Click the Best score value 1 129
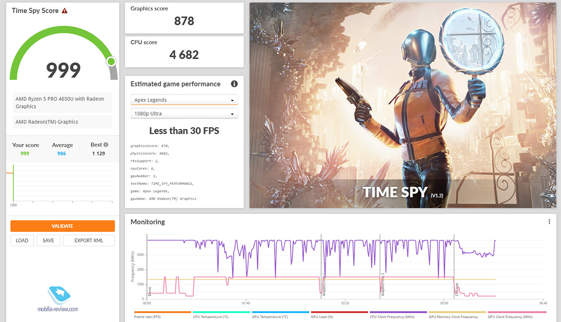This screenshot has height=322, width=561. click(99, 154)
